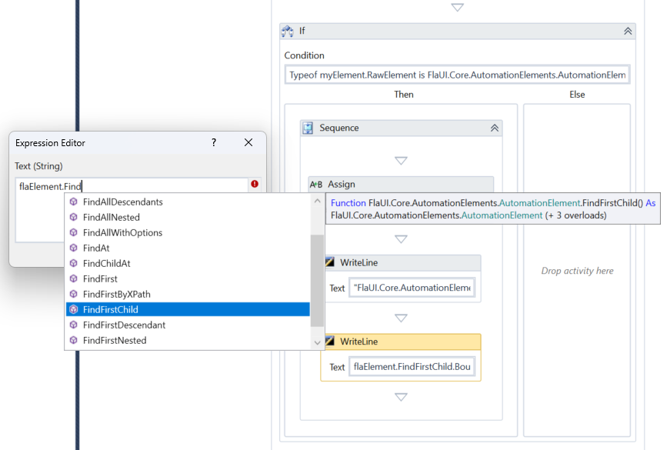The width and height of the screenshot is (667, 450).
Task: Click the highlighted WriteLine activity icon
Action: tap(330, 341)
